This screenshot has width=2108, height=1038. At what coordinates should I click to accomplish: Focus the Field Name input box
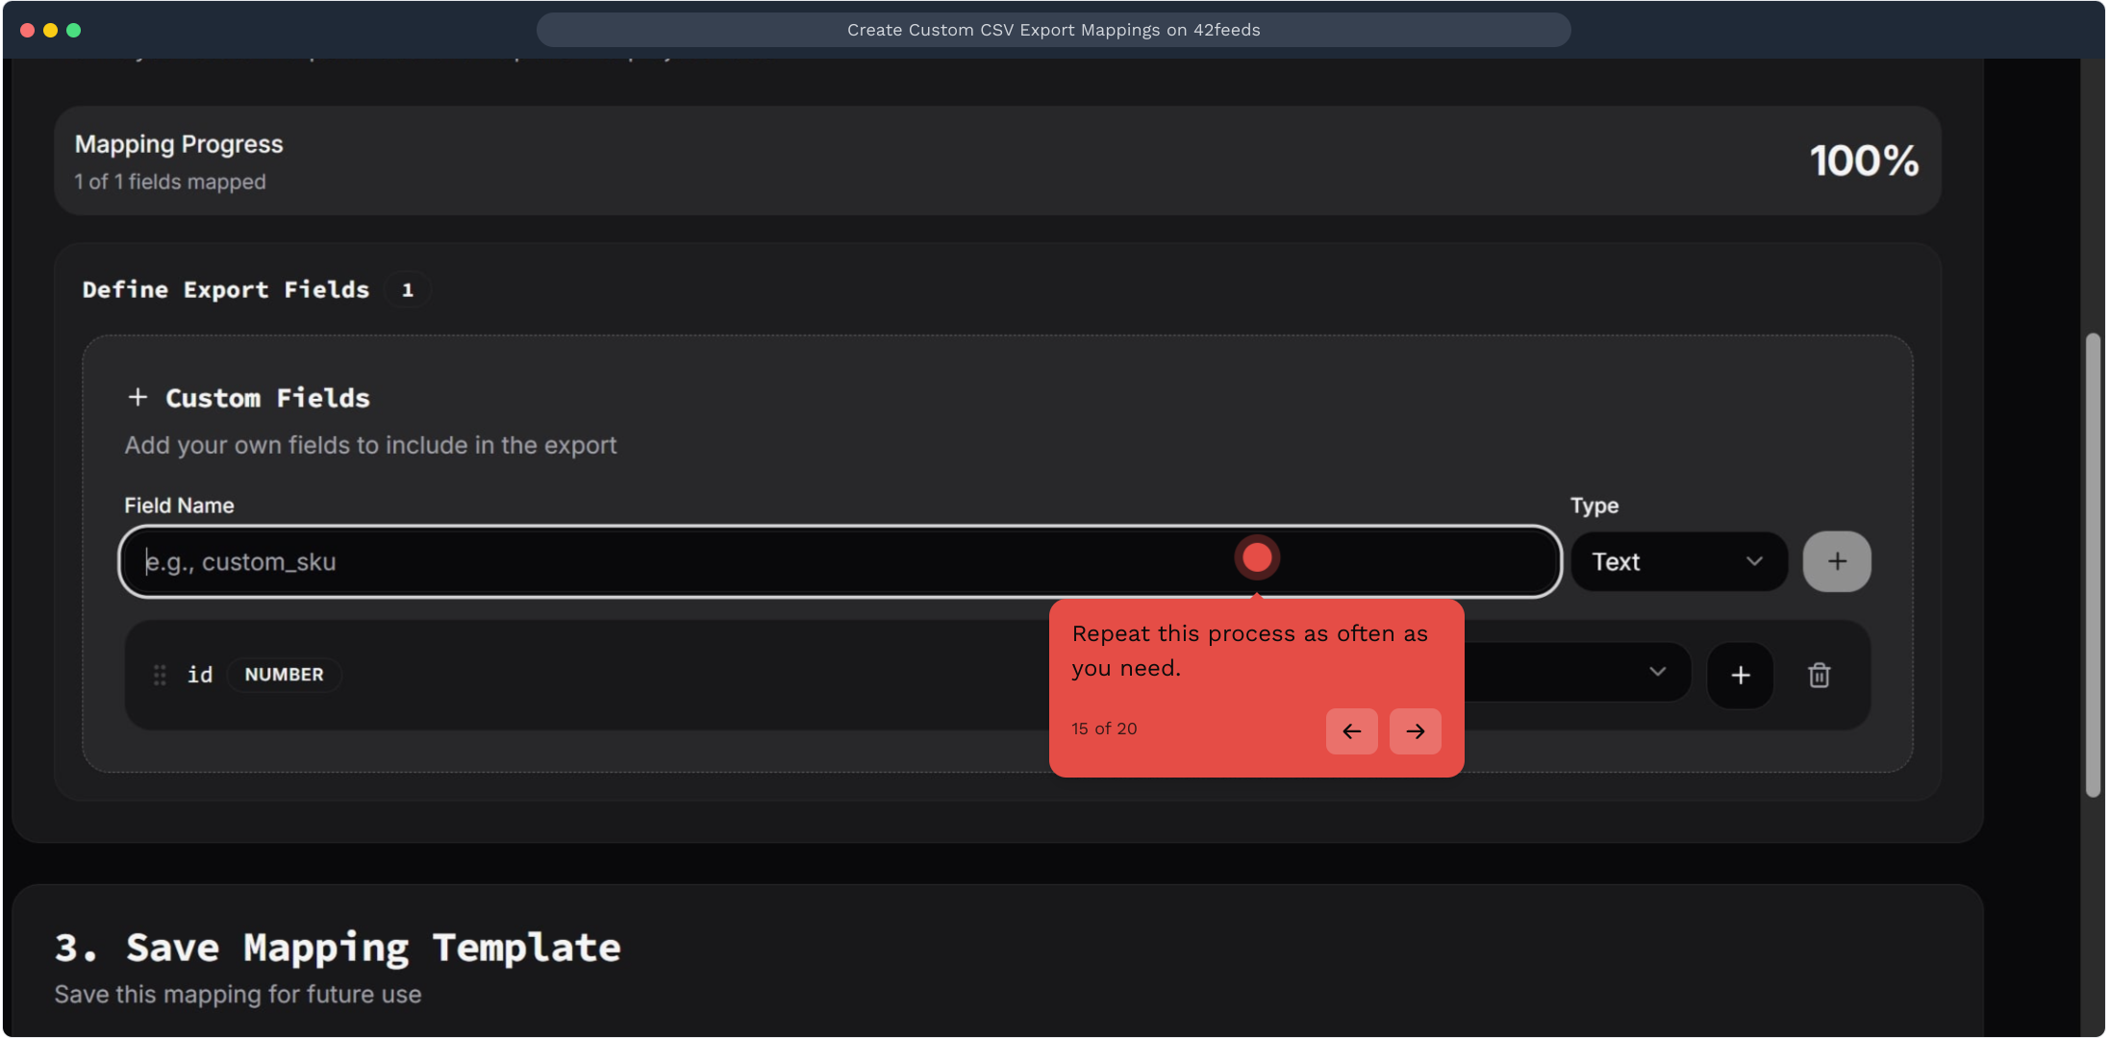(673, 561)
